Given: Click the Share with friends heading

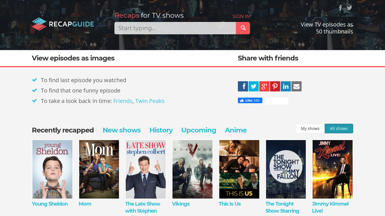Looking at the screenshot, I should [x=268, y=58].
